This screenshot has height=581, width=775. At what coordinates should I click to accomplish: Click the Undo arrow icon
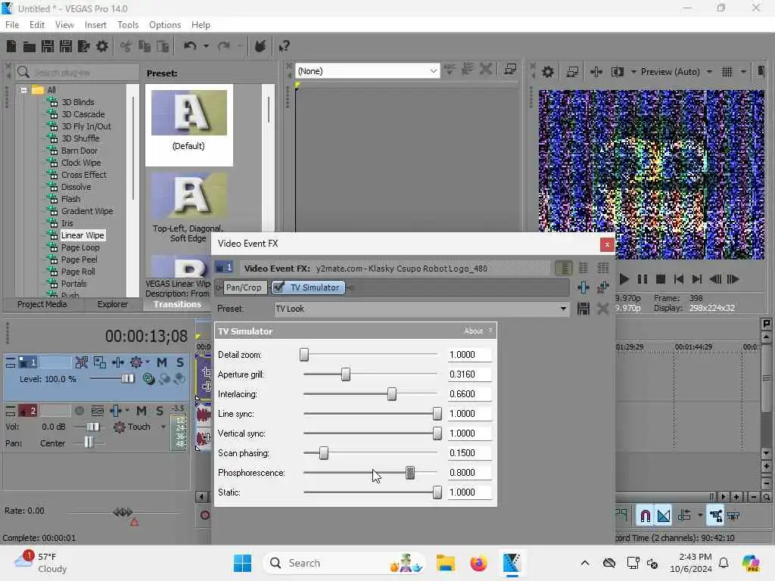coord(190,46)
